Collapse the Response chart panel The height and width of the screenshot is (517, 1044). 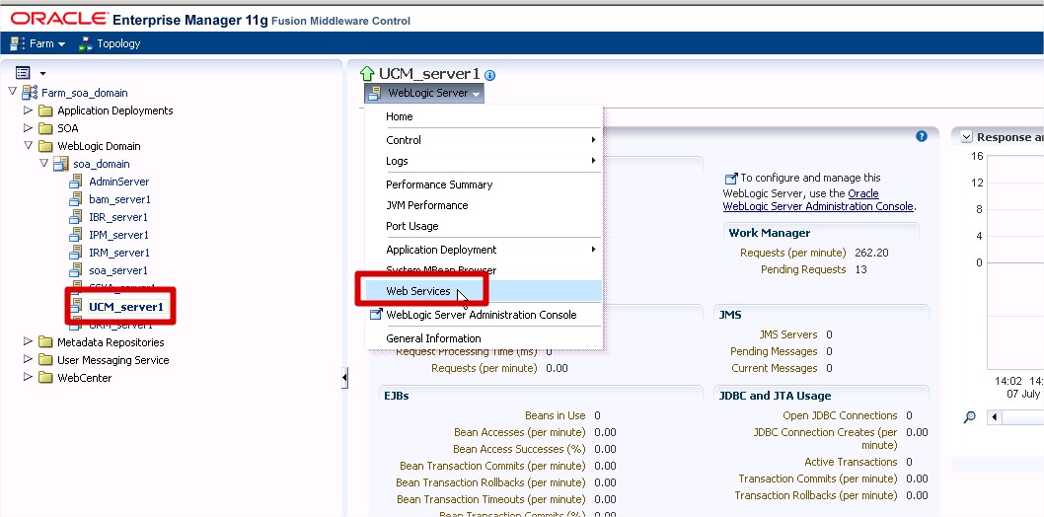click(x=966, y=137)
